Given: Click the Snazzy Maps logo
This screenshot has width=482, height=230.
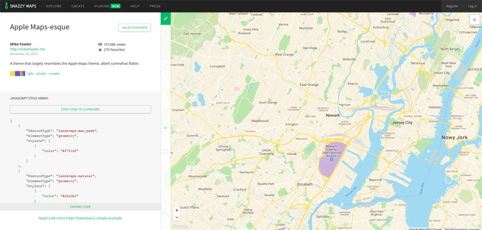Looking at the screenshot, I should coord(20,6).
